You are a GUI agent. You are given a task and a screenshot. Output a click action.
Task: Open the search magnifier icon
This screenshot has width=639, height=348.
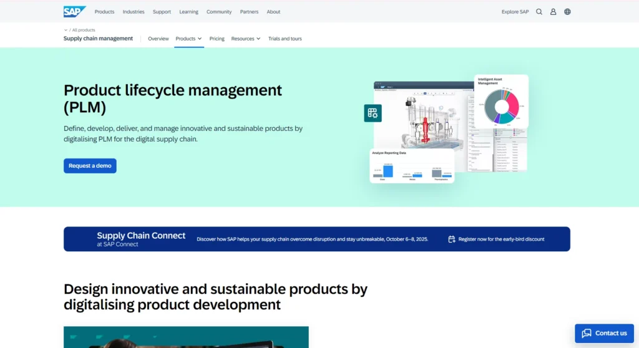click(539, 12)
